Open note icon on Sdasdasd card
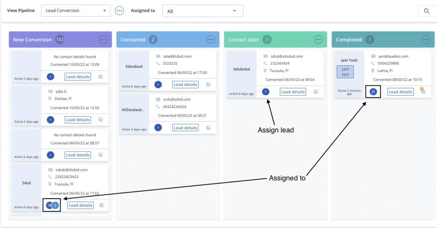Image resolution: width=437 pixels, height=228 pixels. click(x=208, y=85)
